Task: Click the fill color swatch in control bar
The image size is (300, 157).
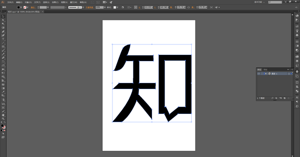Action: (x=19, y=7)
